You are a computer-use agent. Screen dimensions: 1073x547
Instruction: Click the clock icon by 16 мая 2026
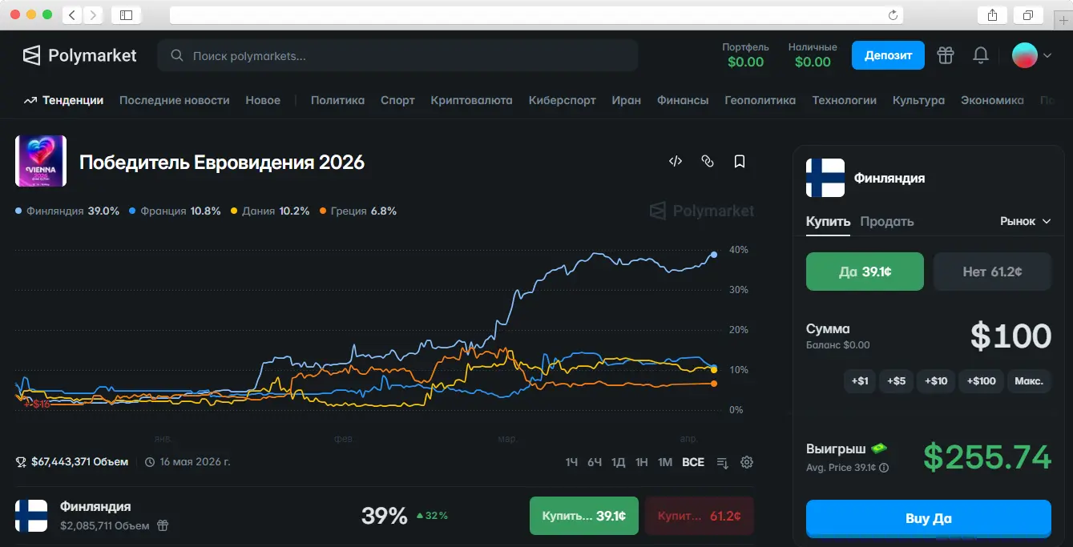tap(150, 462)
